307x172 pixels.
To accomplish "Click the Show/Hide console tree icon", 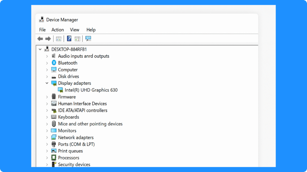I will point(59,39).
